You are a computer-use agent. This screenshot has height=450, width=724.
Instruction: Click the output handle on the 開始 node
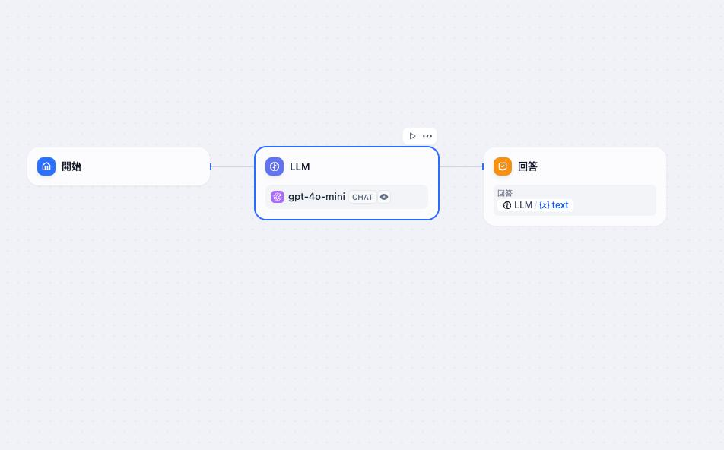(211, 166)
